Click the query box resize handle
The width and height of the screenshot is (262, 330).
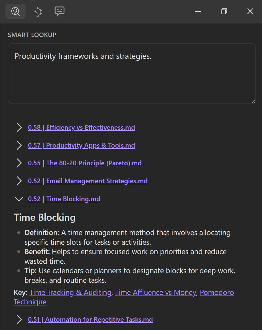pos(253,102)
